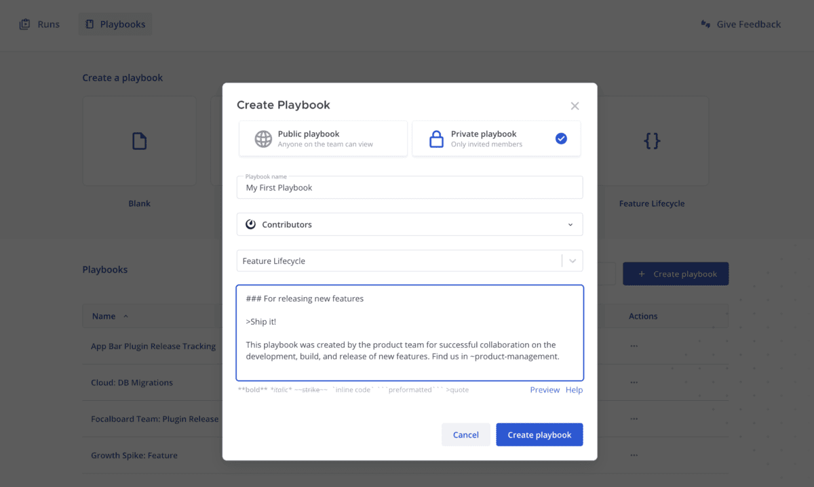The image size is (814, 487).
Task: Switch to the Runs tab
Action: [x=39, y=24]
